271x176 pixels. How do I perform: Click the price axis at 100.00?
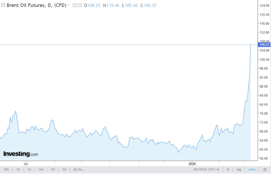264,59
